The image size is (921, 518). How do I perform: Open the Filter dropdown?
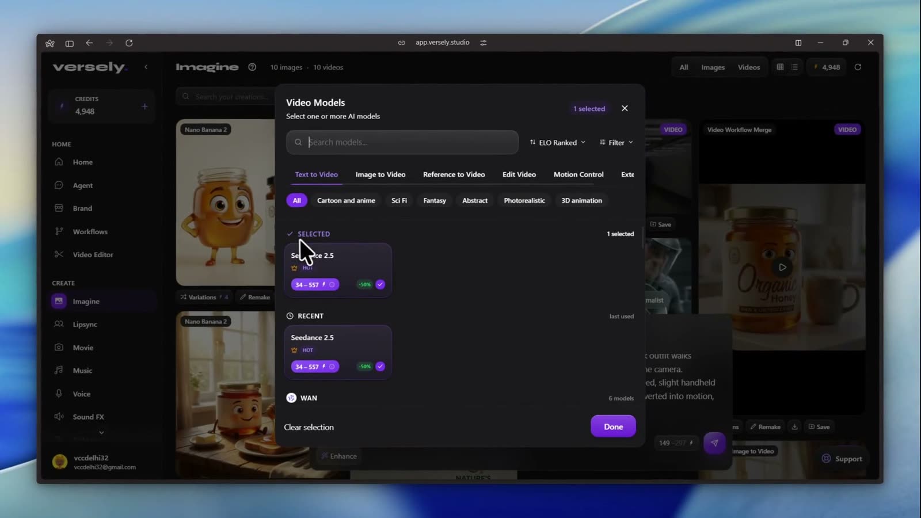(x=616, y=142)
